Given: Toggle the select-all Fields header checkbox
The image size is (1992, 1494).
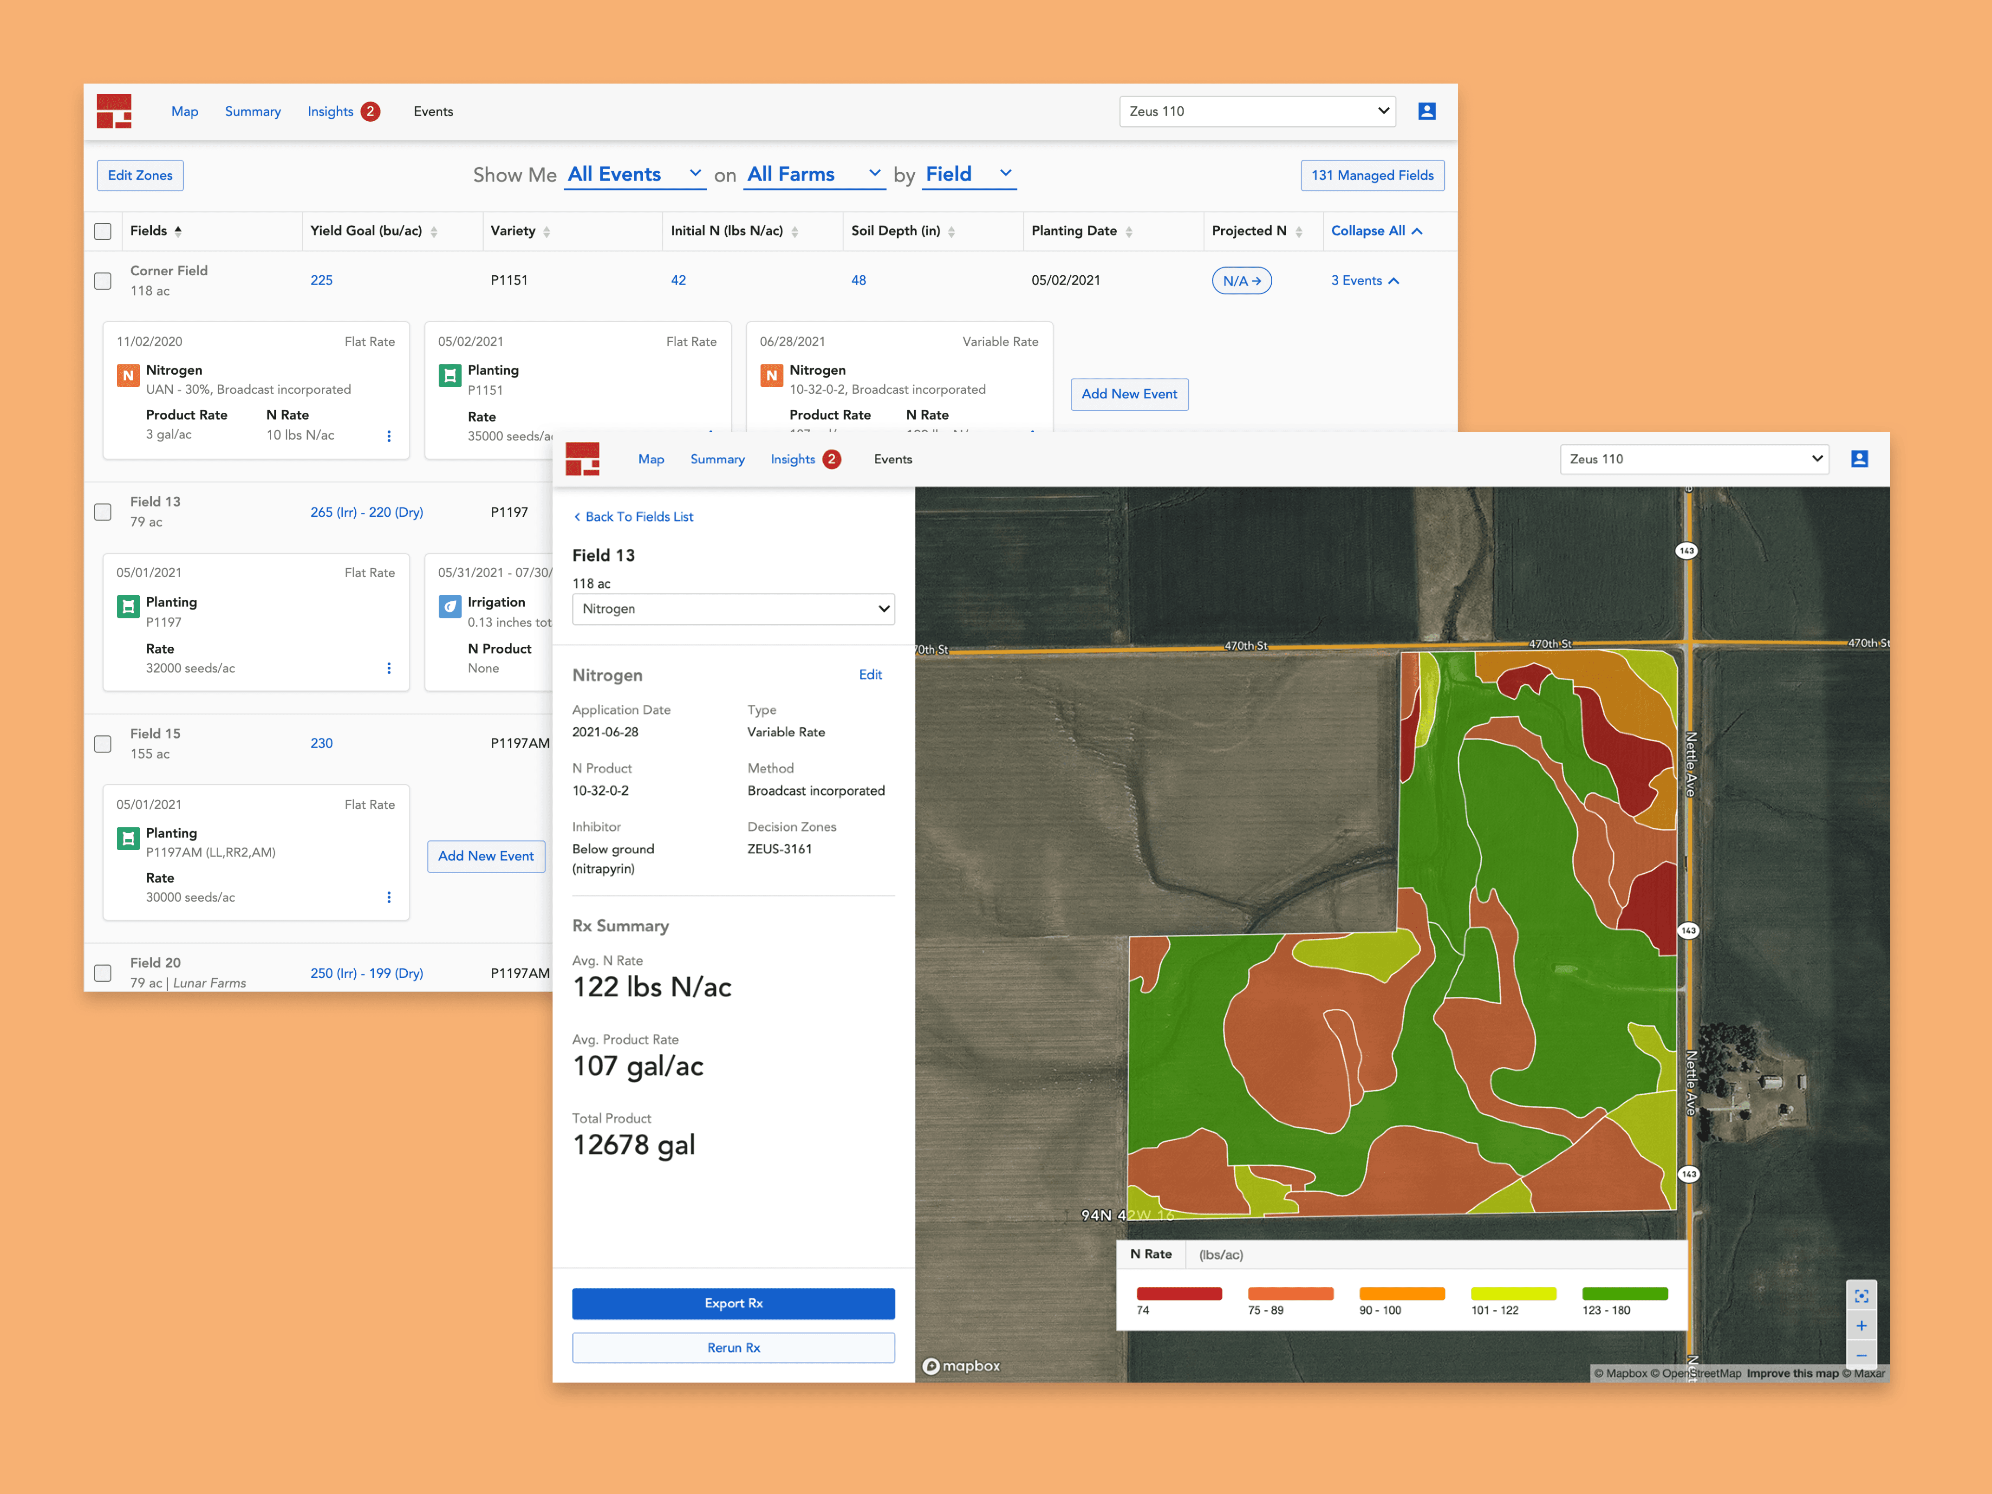Looking at the screenshot, I should [104, 232].
